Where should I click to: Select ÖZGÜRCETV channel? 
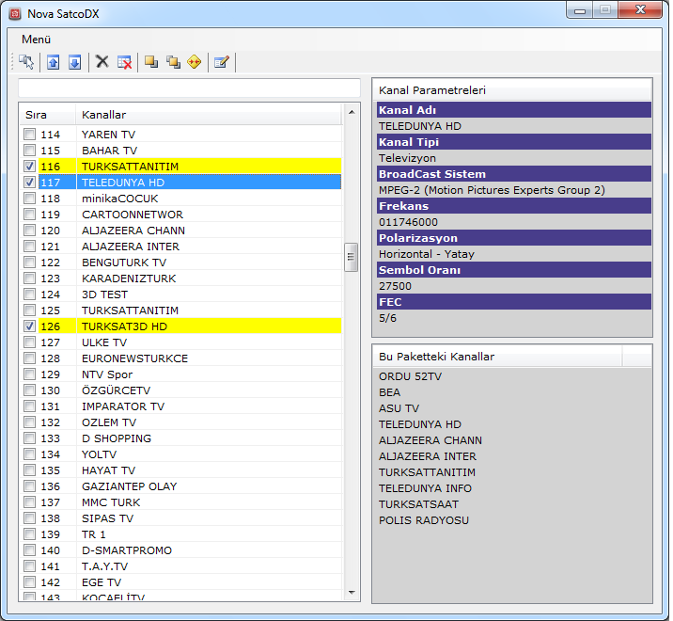(x=180, y=390)
